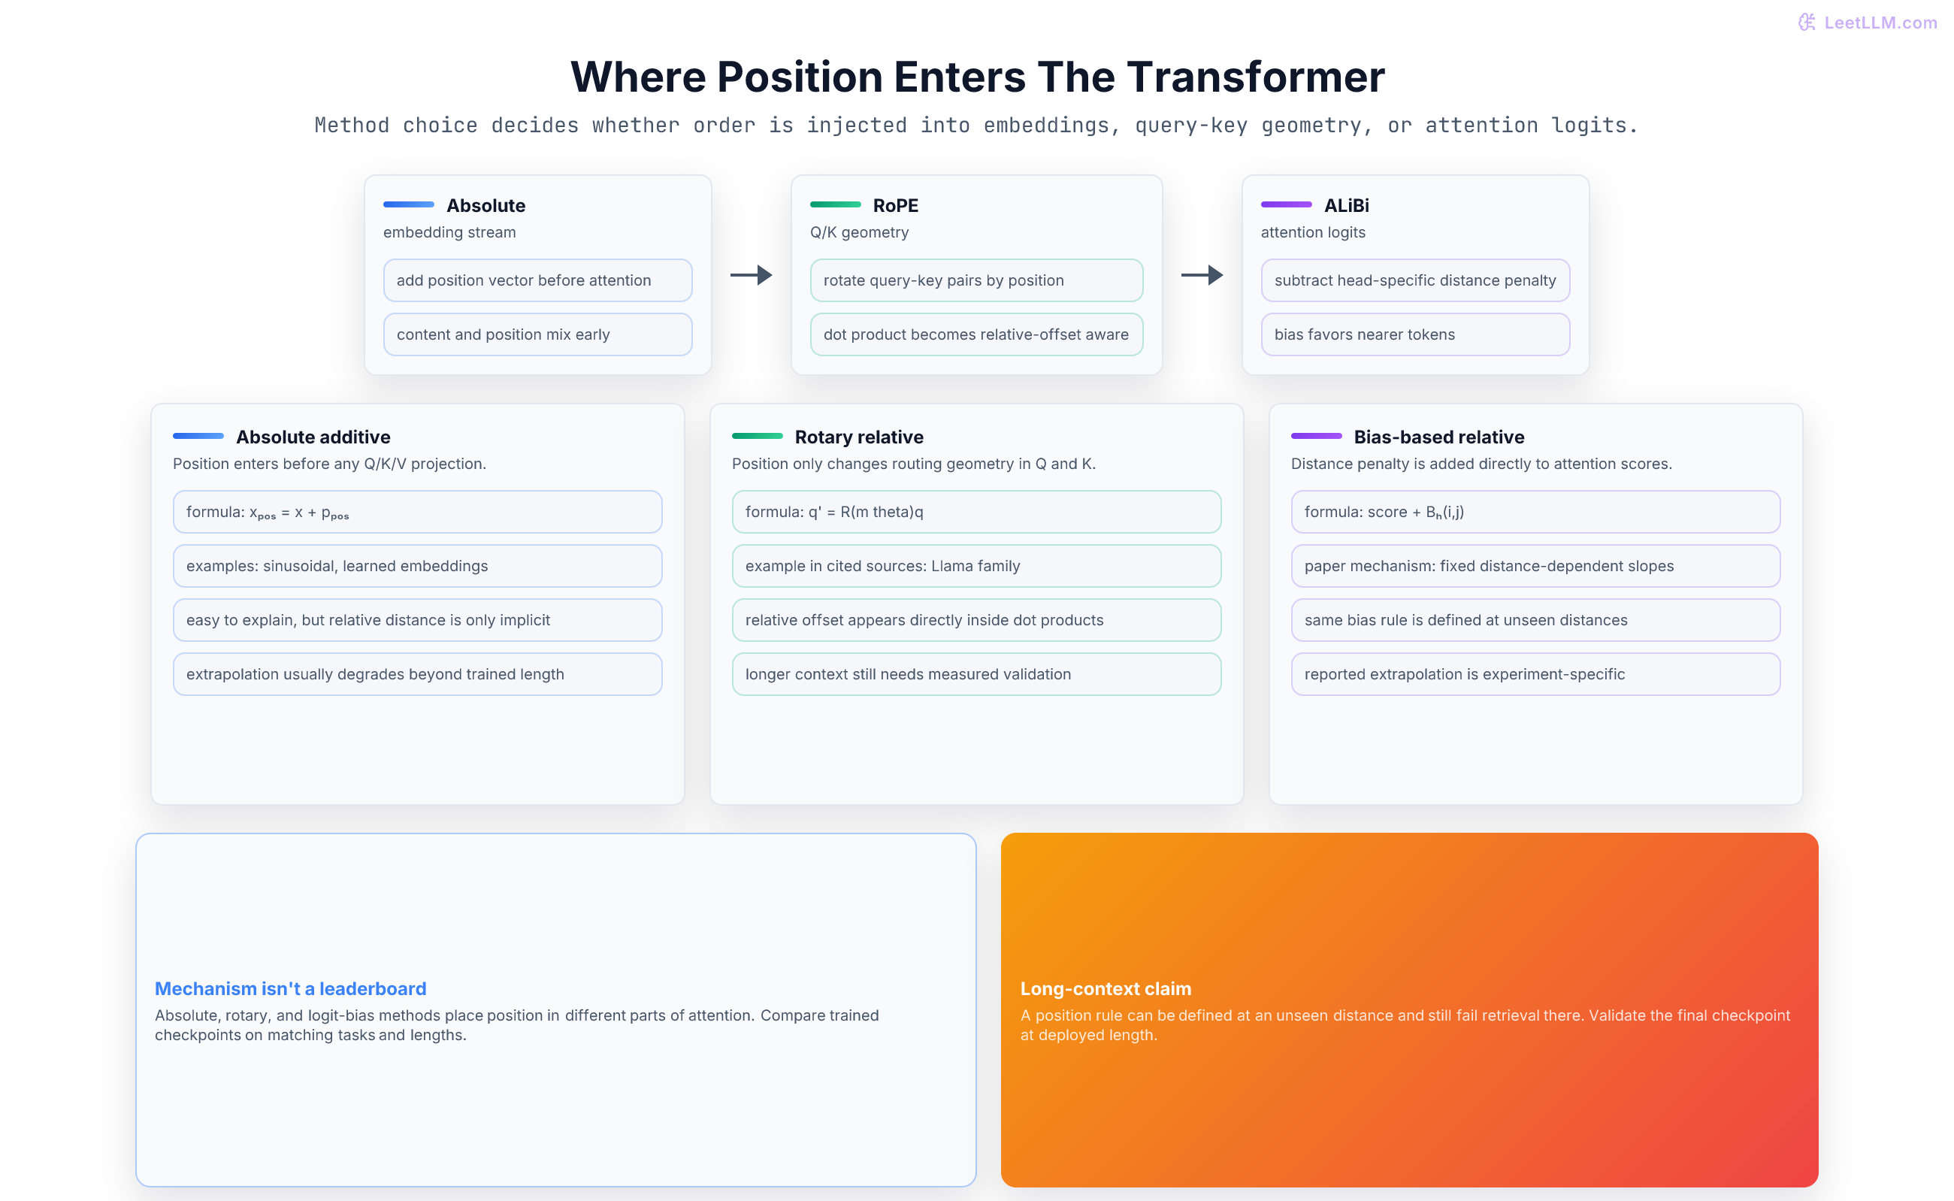Select 'example in cited sources: Llama family'
Viewport: 1954px width, 1201px height.
(976, 565)
